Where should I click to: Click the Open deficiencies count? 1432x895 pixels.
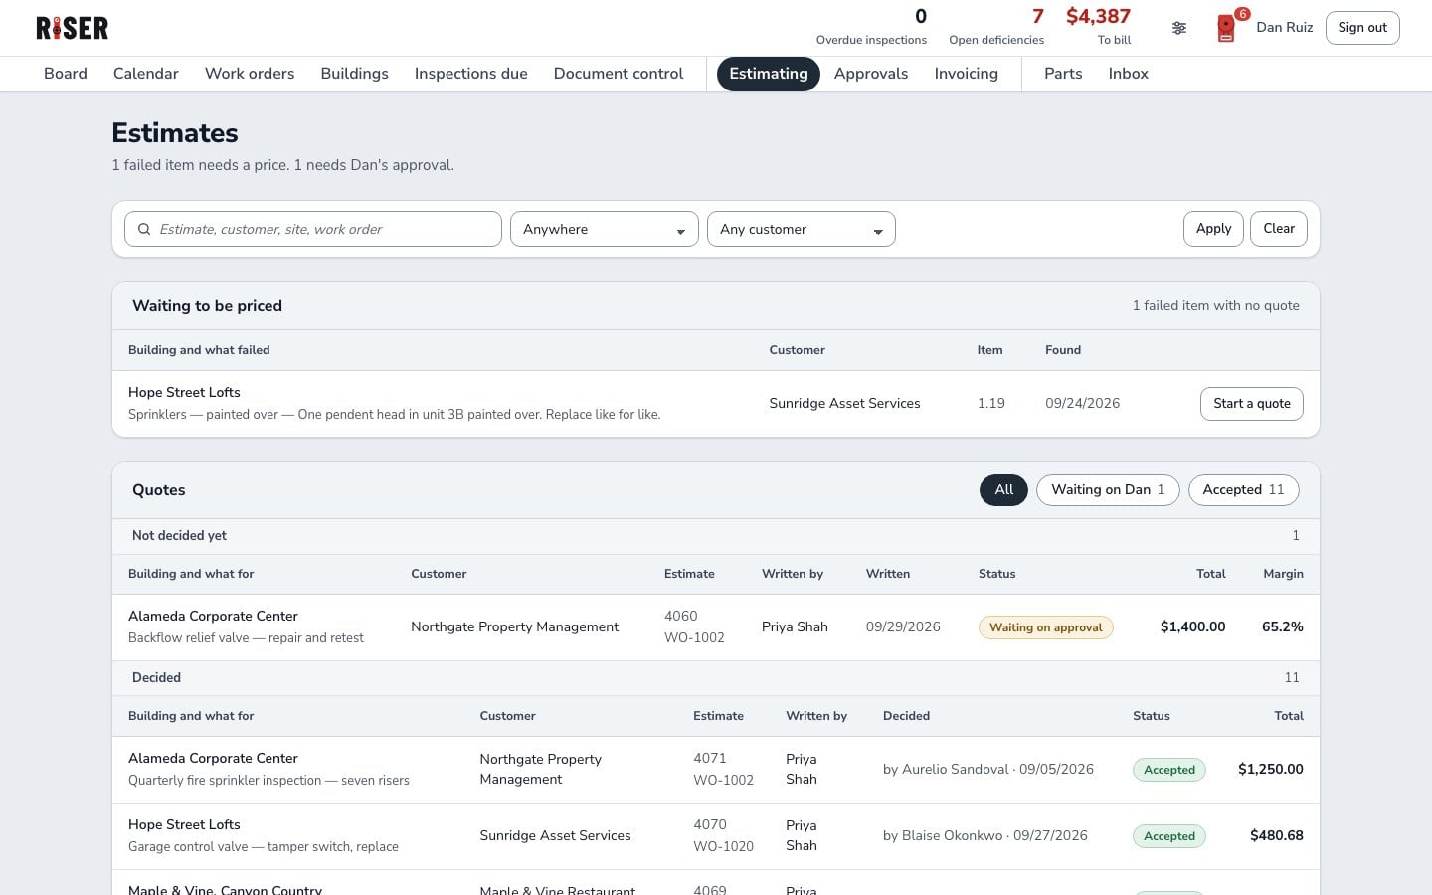pos(996,27)
